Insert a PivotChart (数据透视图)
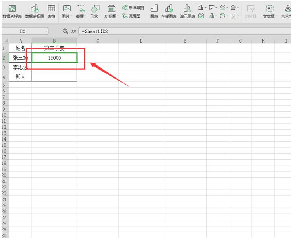 click(x=35, y=11)
